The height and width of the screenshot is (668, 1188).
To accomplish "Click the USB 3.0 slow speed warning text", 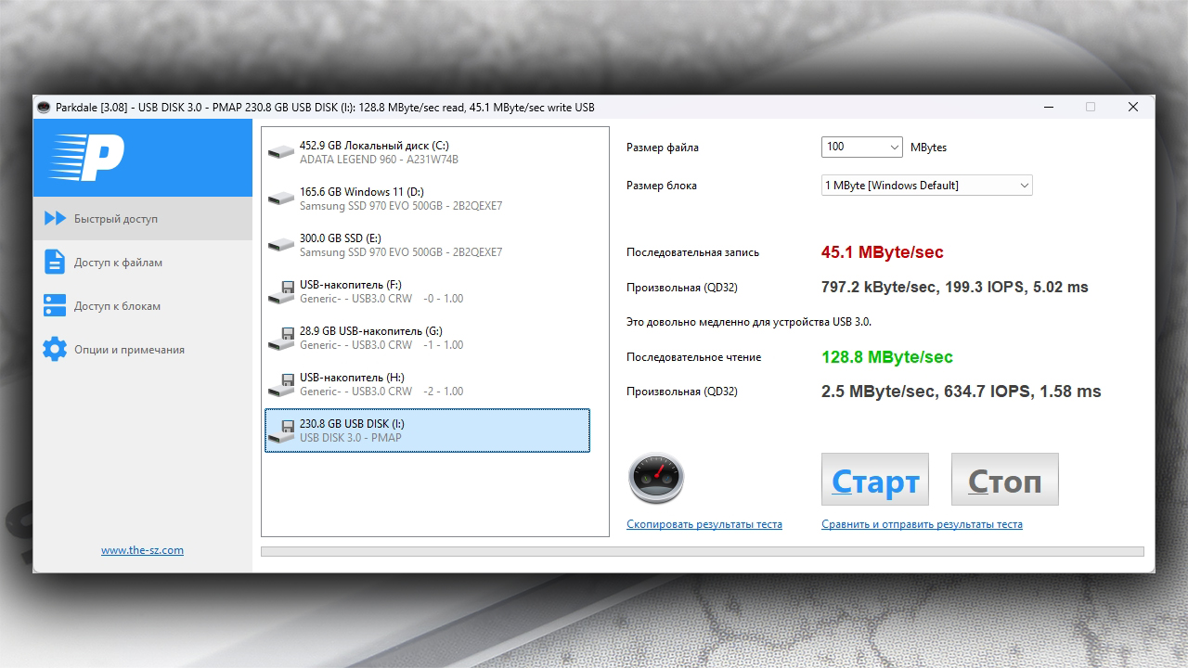I will pos(749,322).
